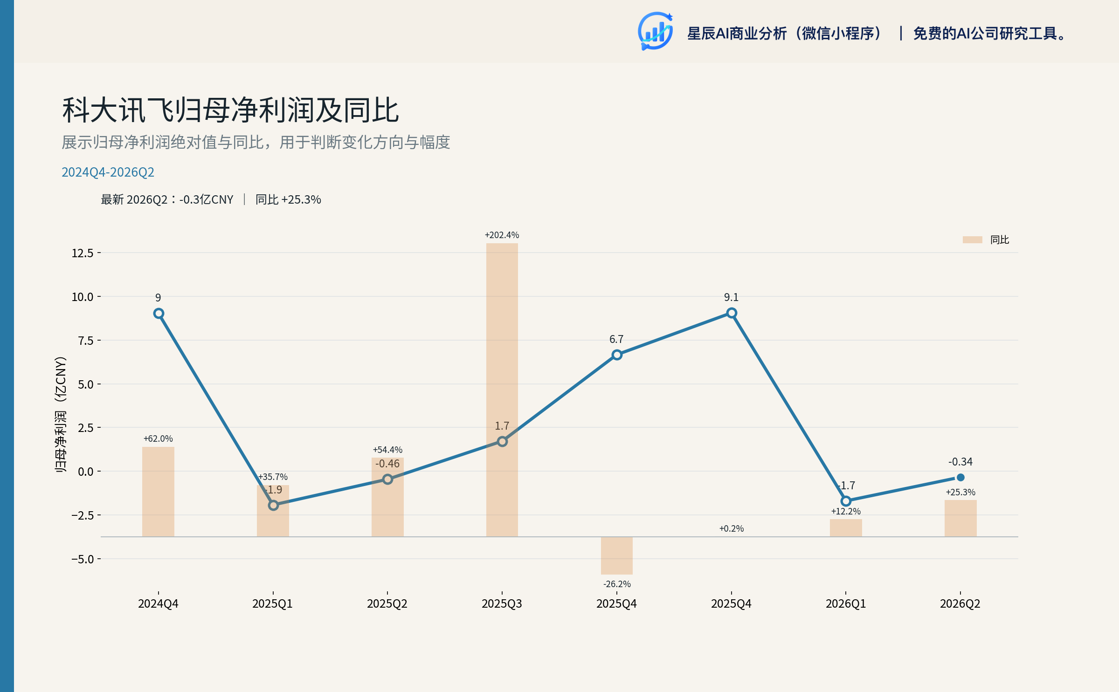Click the 2025Q1 line marker at -1.9
1119x692 pixels.
(273, 505)
